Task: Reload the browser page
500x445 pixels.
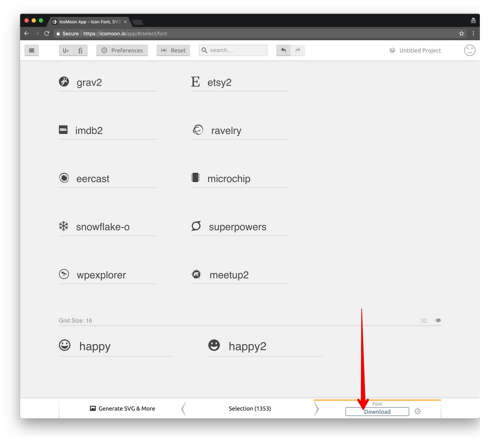Action: (x=47, y=33)
